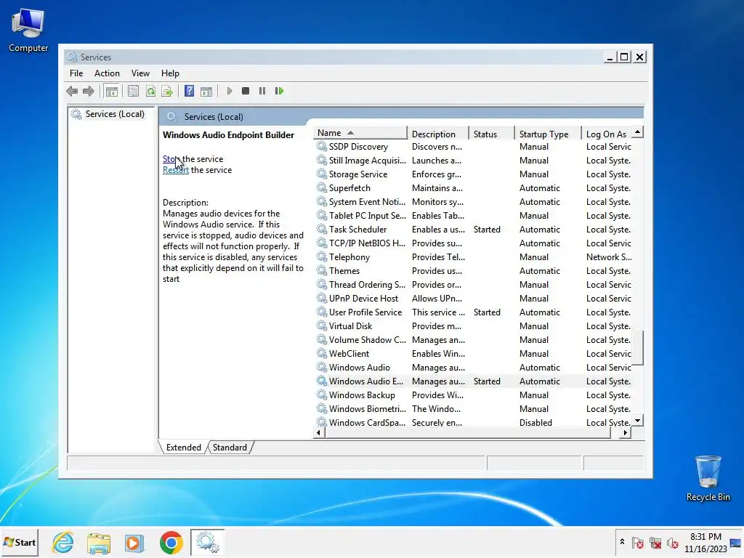Click the muted volume tray icon
This screenshot has height=558, width=744.
point(672,543)
